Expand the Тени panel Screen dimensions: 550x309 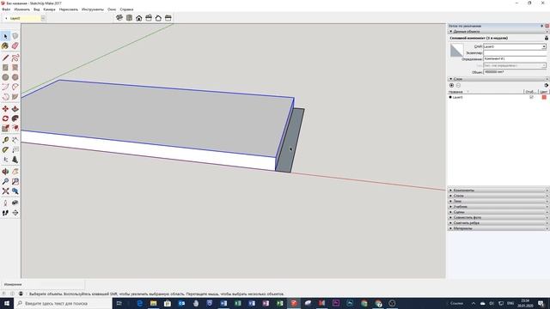tap(498, 201)
